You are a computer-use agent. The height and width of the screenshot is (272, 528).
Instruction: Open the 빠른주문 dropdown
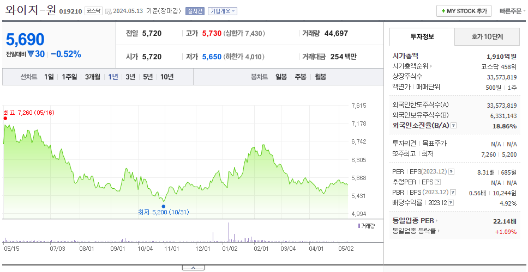click(513, 11)
